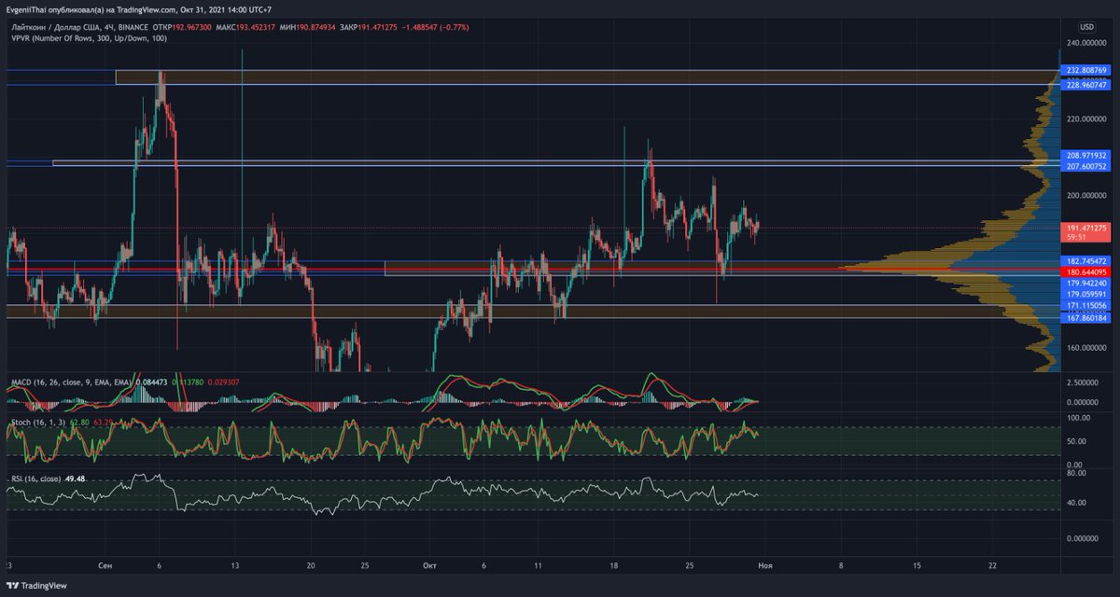Select the rectangle zone between 207 and 209
Image resolution: width=1120 pixels, height=597 pixels.
[x=554, y=163]
